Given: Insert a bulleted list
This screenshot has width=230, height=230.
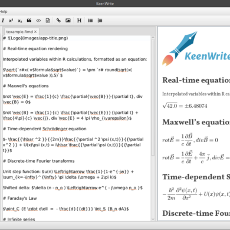Looking at the screenshot, I should point(90,21).
